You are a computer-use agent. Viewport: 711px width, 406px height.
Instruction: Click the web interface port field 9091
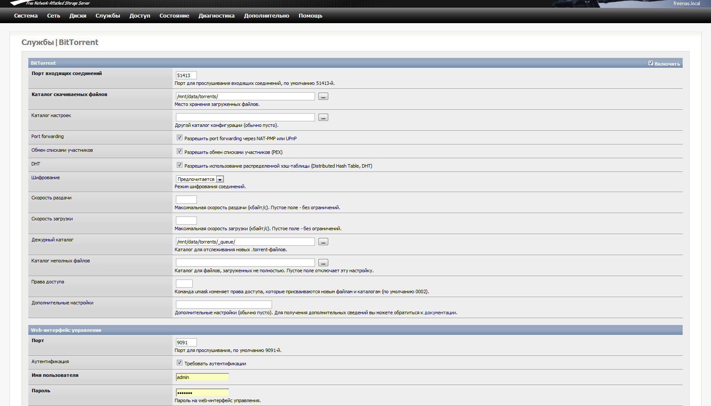click(x=186, y=343)
